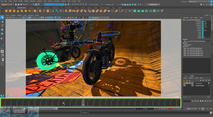Open the viewport Shading menu

tap(13, 16)
